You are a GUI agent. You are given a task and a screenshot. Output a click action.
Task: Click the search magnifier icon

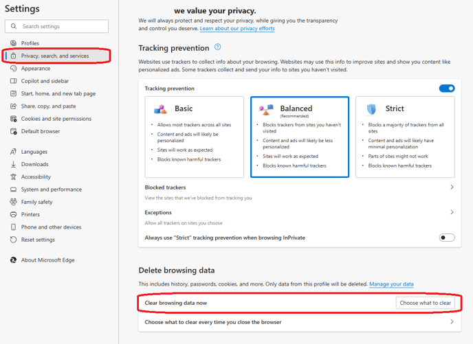[14, 26]
